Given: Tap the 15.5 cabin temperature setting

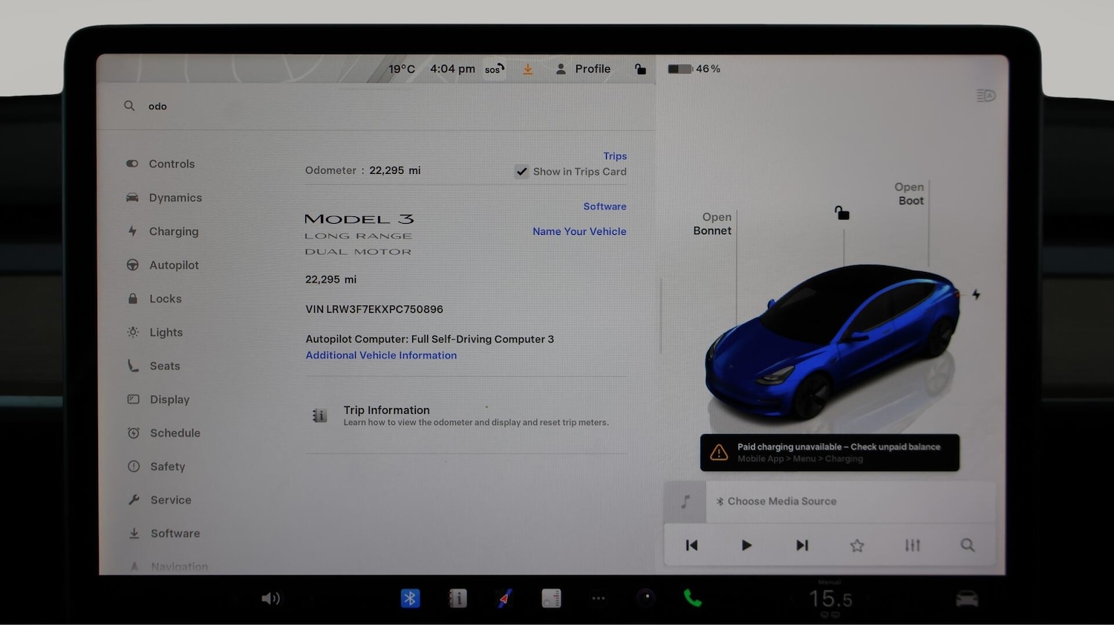Looking at the screenshot, I should (x=830, y=599).
